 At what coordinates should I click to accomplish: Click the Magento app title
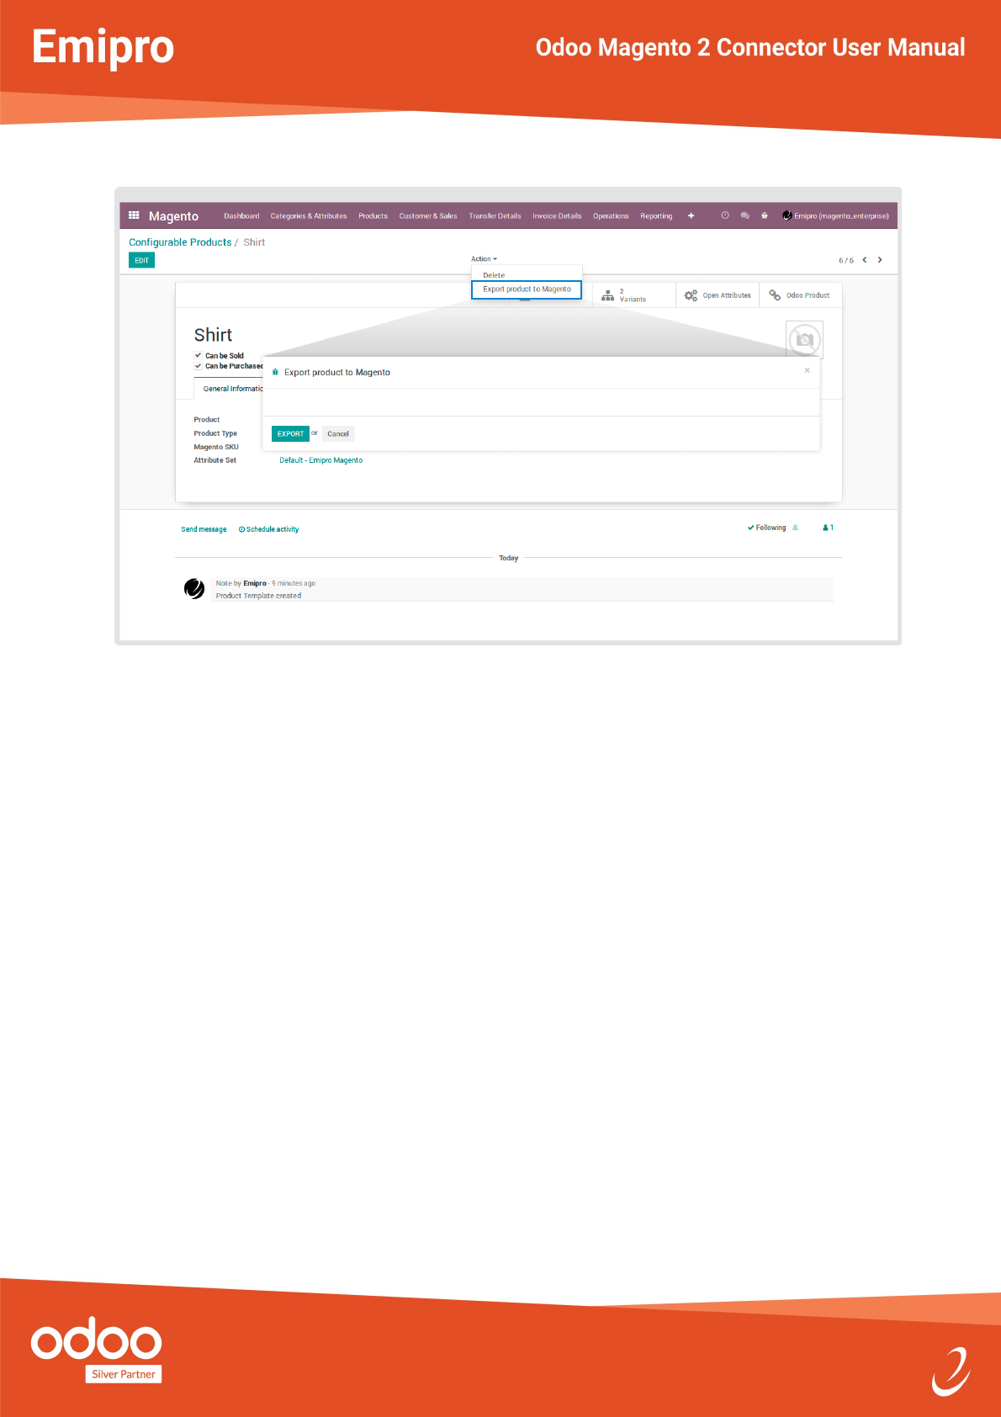(x=173, y=216)
